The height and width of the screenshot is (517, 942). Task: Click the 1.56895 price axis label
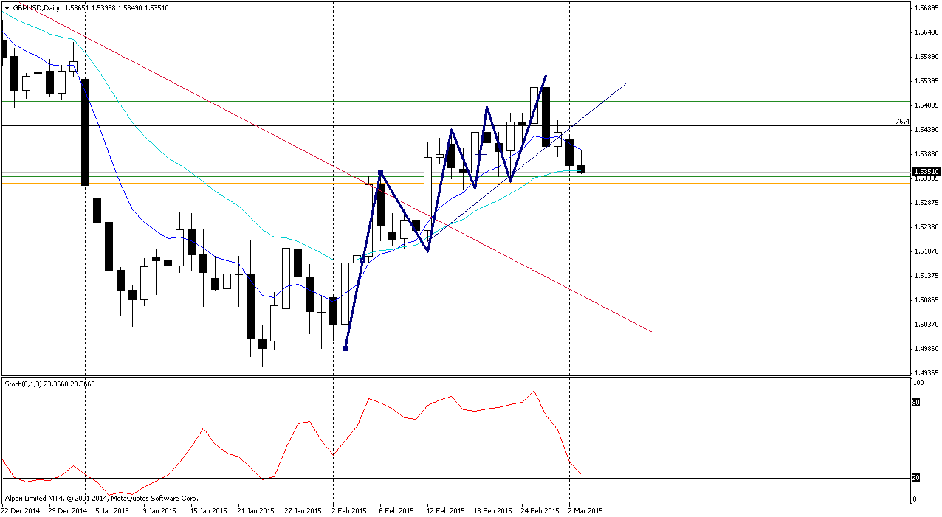(x=926, y=8)
